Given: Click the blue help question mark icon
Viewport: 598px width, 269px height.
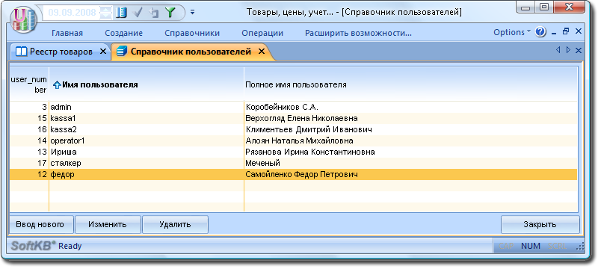Looking at the screenshot, I should [540, 32].
